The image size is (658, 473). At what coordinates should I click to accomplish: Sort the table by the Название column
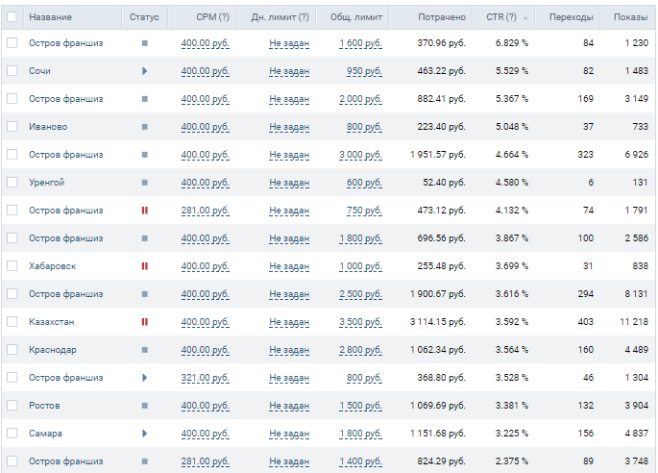click(50, 17)
